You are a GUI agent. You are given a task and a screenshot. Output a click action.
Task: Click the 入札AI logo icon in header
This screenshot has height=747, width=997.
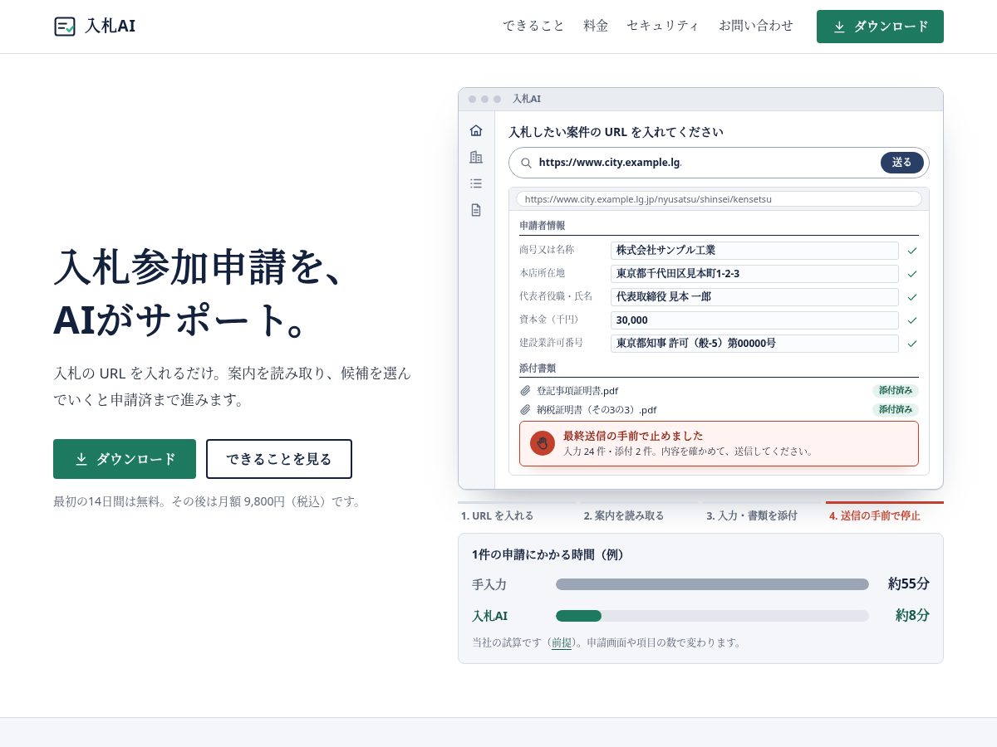[65, 27]
